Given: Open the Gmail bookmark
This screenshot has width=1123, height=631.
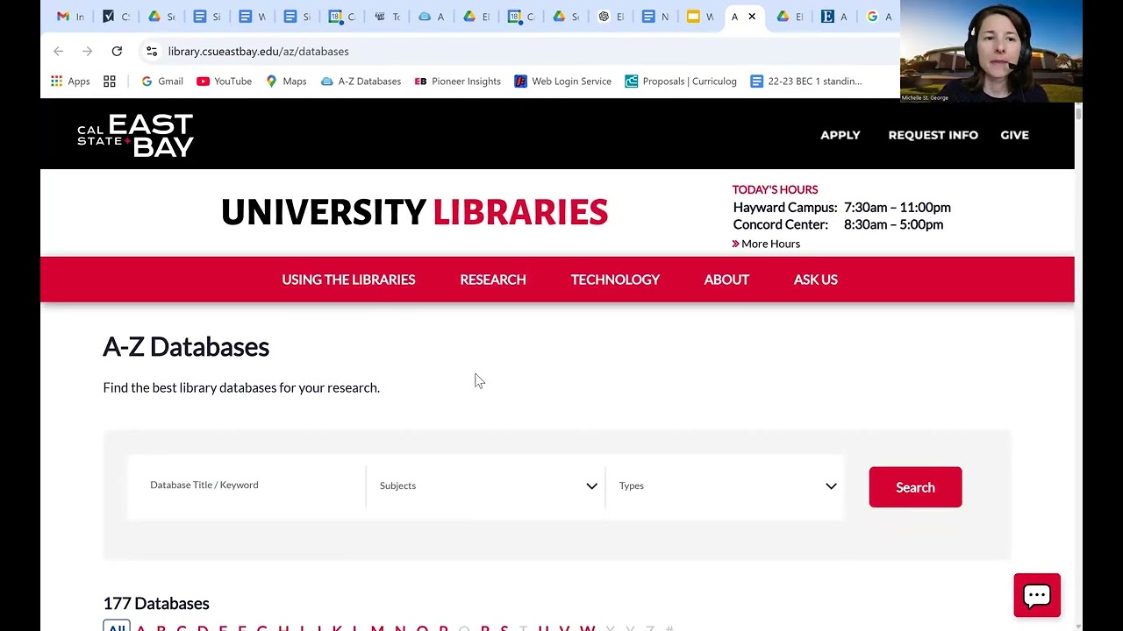Looking at the screenshot, I should point(162,82).
